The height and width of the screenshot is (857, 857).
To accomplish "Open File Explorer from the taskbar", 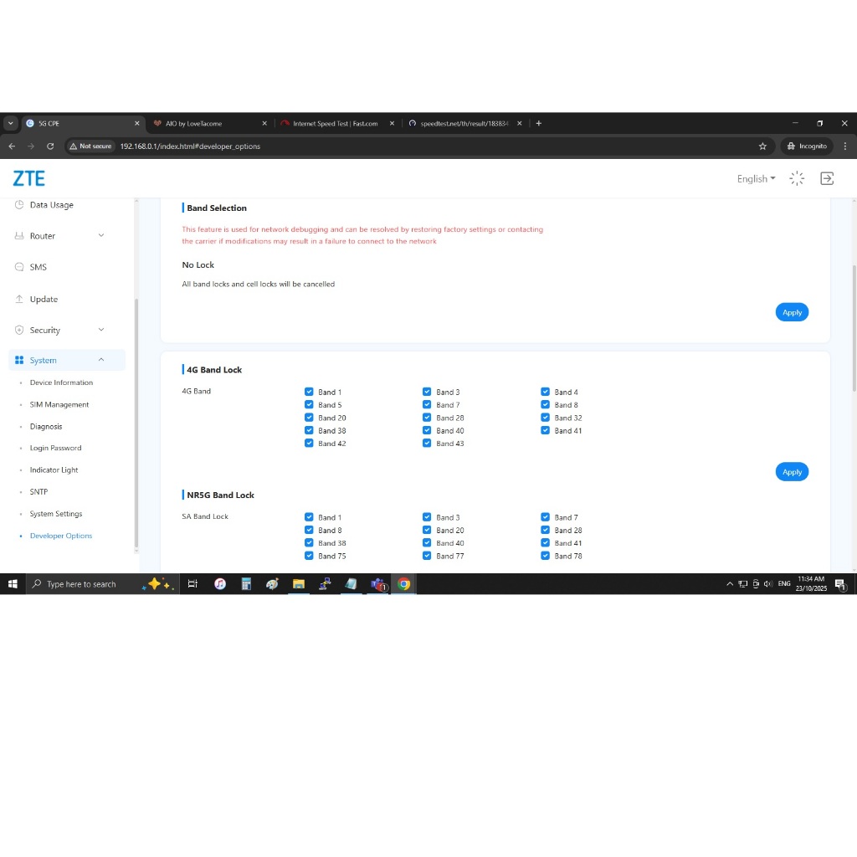I will click(299, 584).
